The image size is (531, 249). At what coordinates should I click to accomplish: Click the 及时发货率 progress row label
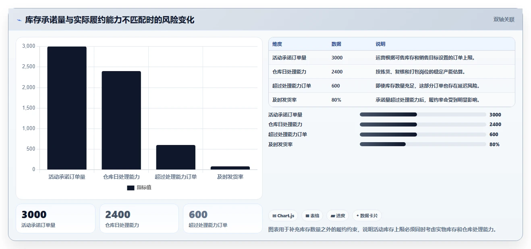tap(280, 144)
